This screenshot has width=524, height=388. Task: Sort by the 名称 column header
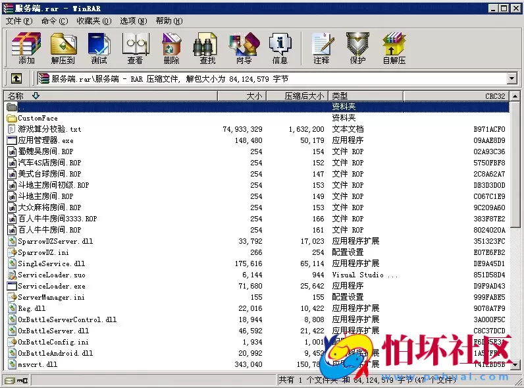[x=111, y=96]
